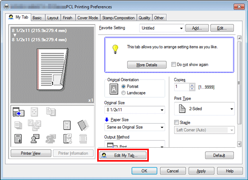Open the Favorite Setting dropdown showing Untitled
This screenshot has height=180, width=248.
[162, 28]
